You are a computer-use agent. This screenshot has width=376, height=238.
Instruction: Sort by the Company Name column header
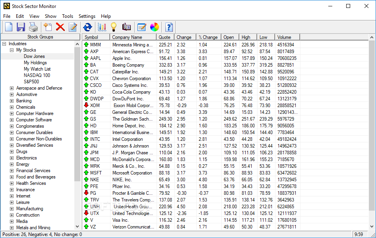pyautogui.click(x=133, y=37)
